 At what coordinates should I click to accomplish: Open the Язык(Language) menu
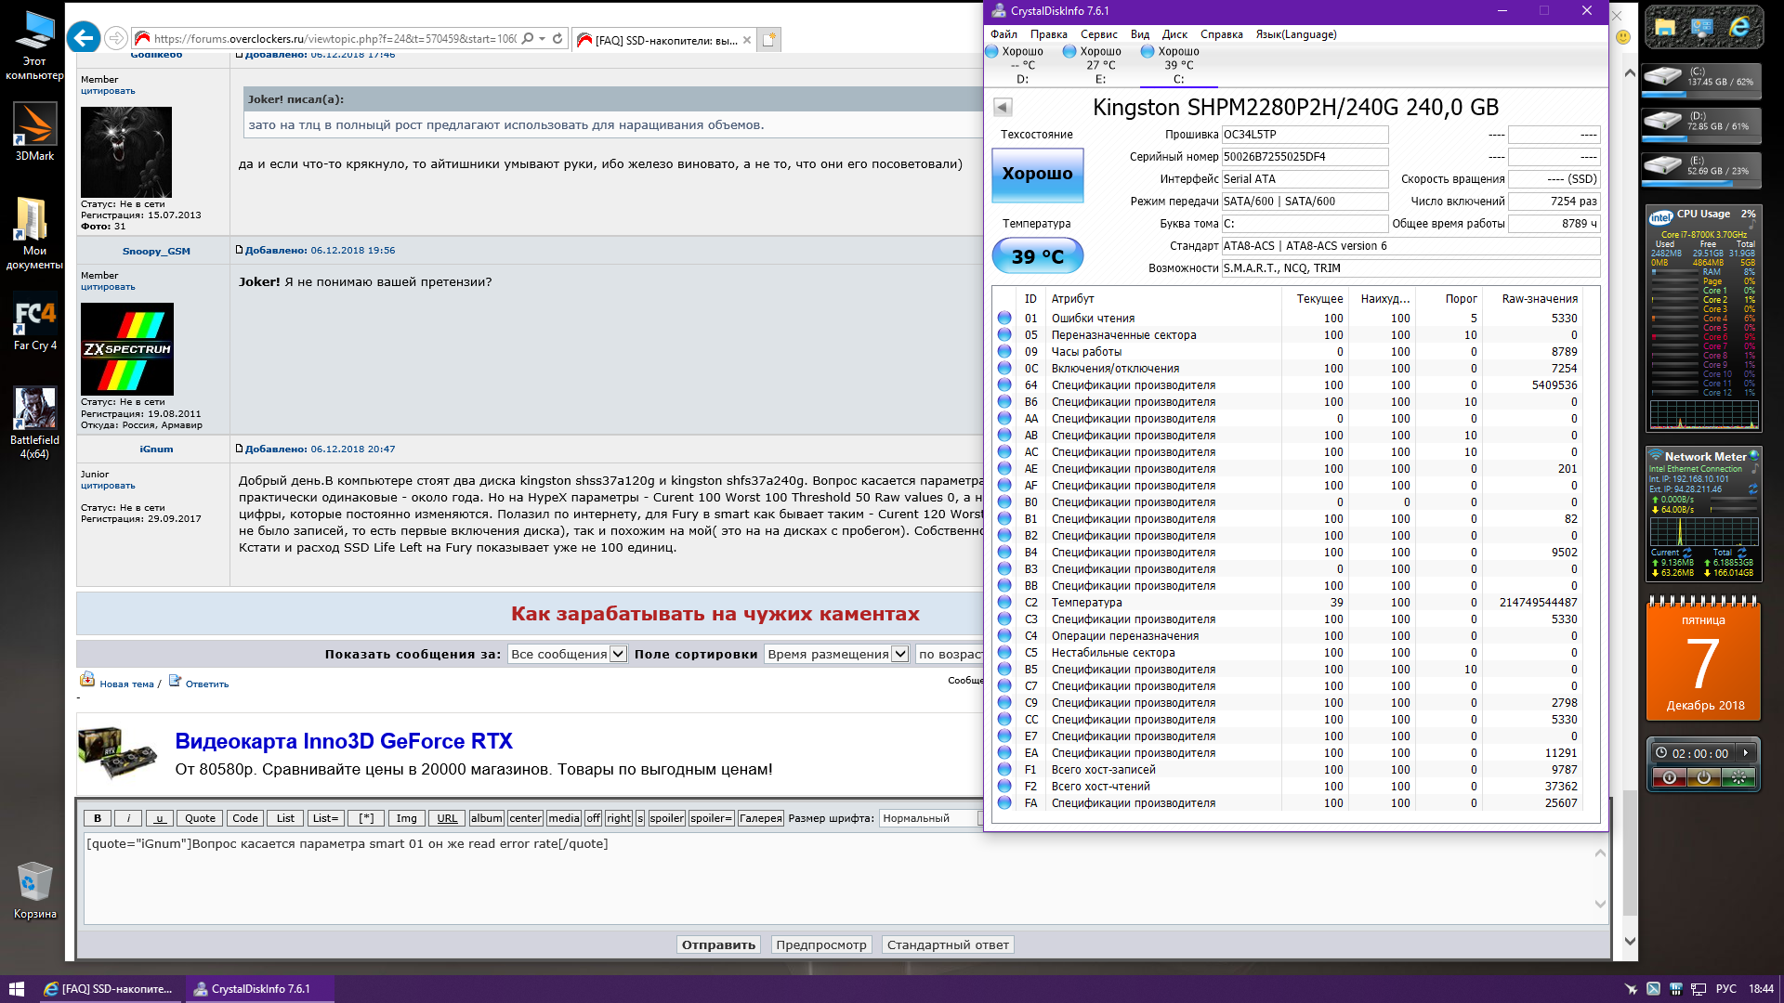point(1295,34)
